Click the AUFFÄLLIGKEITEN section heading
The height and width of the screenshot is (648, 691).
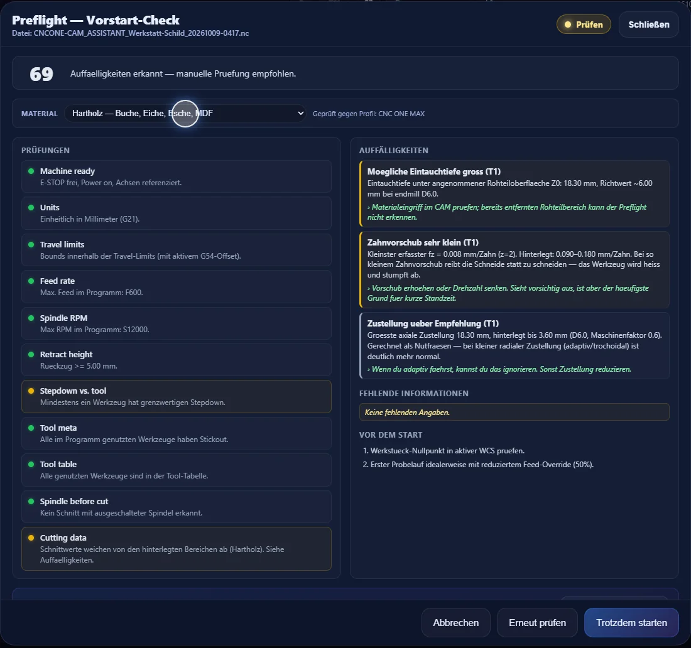393,150
